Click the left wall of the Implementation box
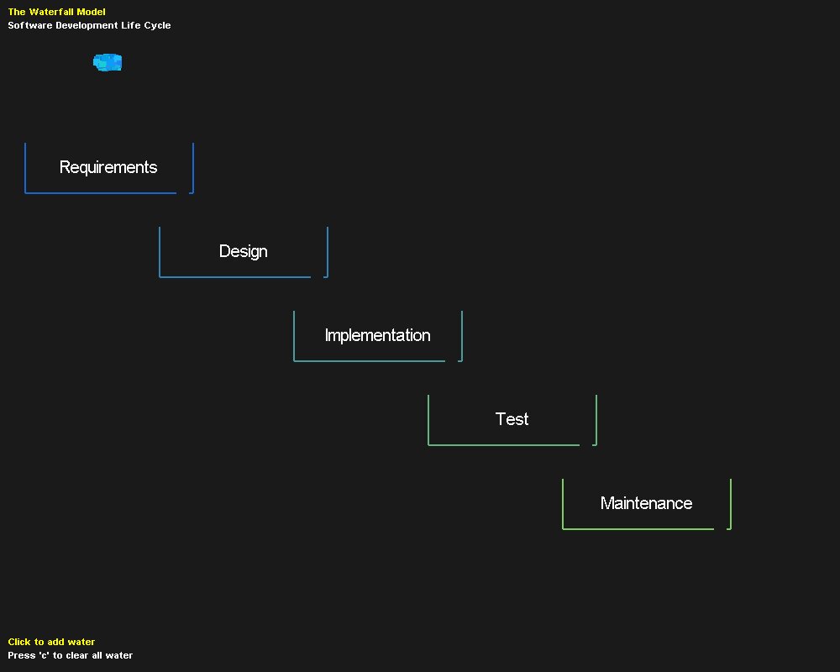 (x=294, y=336)
